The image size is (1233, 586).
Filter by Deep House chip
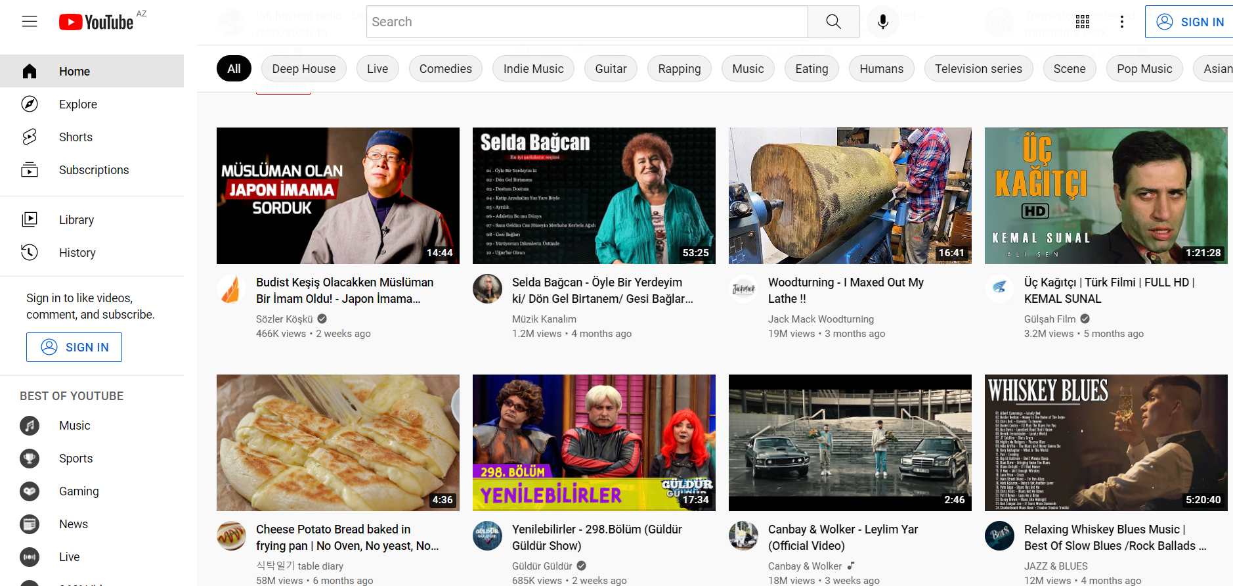click(x=304, y=69)
